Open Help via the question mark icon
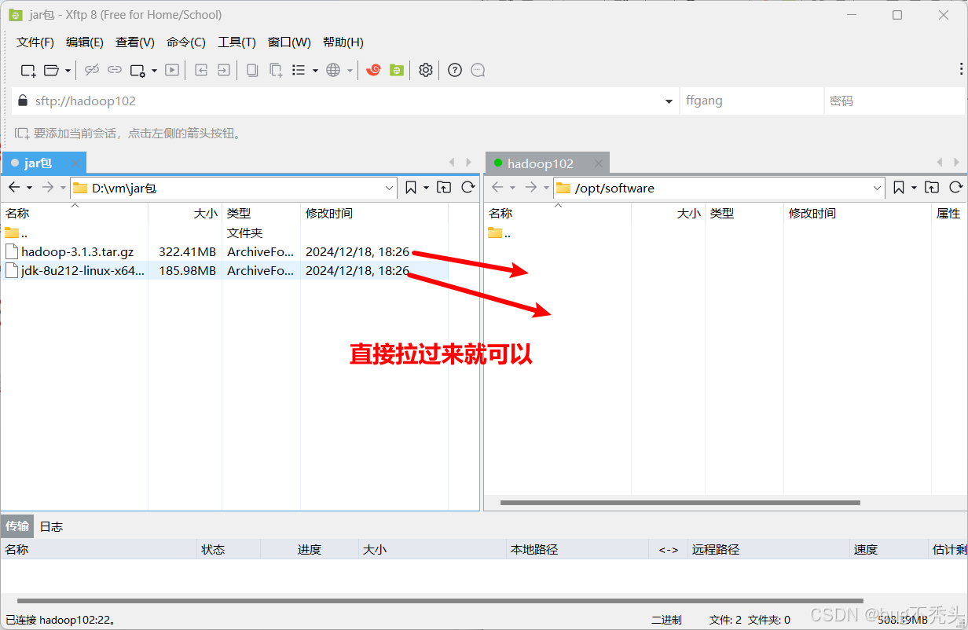Screen dimensions: 968x630 pyautogui.click(x=455, y=70)
